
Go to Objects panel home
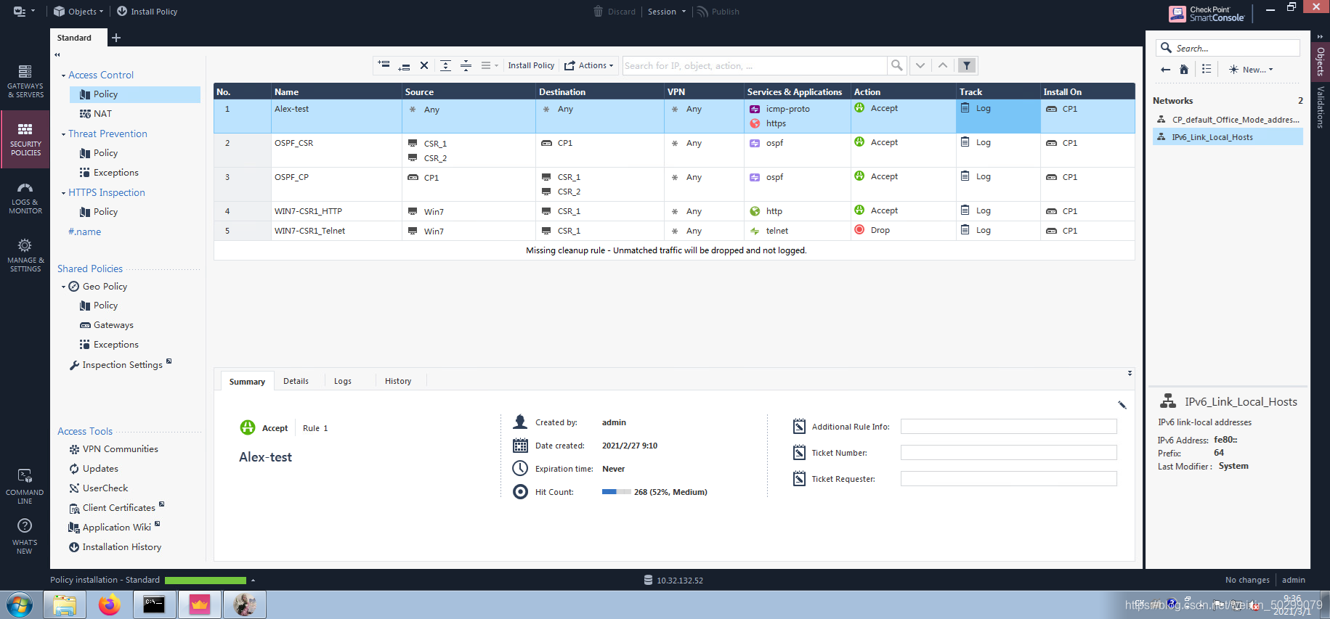pos(1184,70)
